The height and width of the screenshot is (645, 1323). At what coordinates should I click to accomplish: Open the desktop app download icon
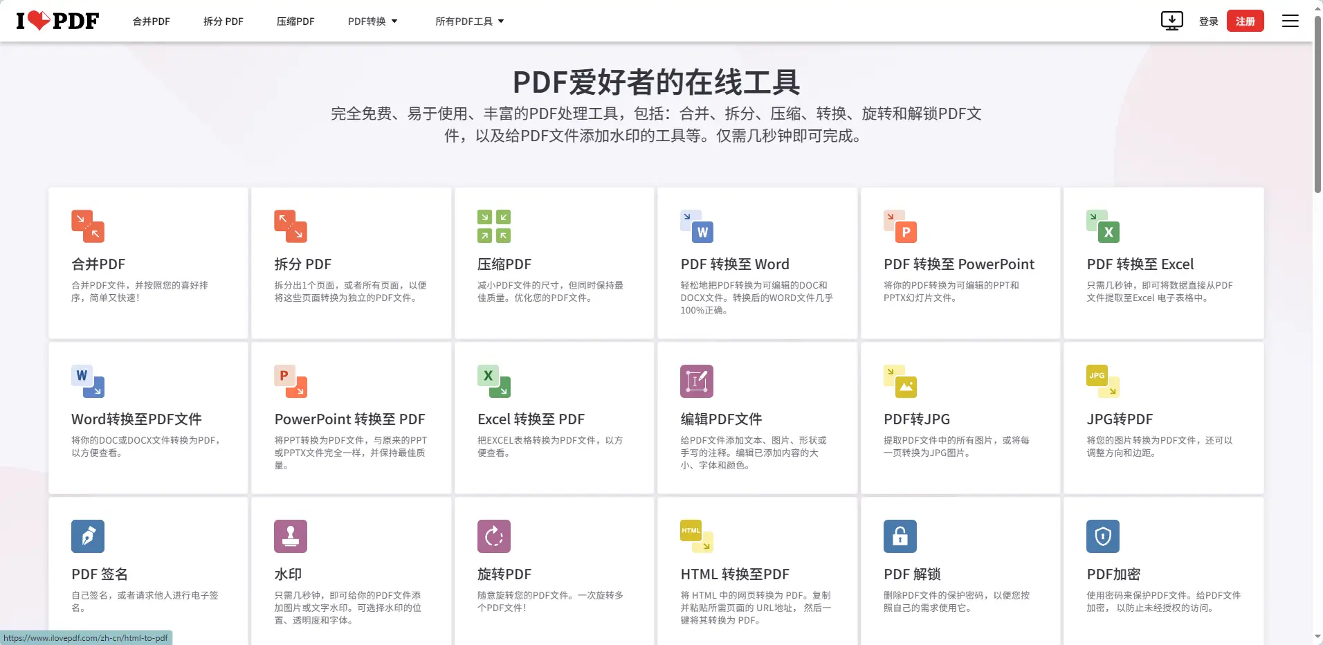pyautogui.click(x=1171, y=21)
